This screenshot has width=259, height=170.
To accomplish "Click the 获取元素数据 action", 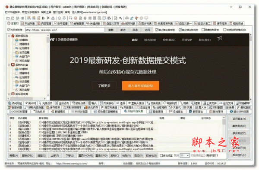I will coord(34,107).
